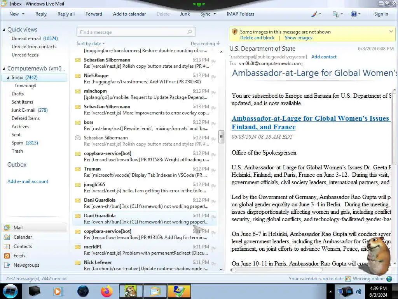The height and width of the screenshot is (299, 398).
Task: Open the frowning4 subfolder
Action: (x=25, y=85)
